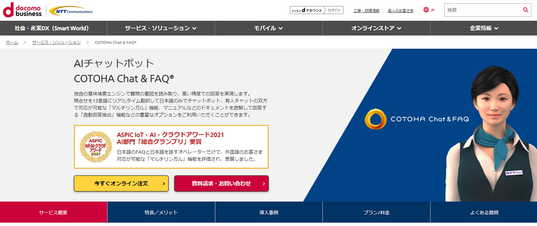Click the COTOHA Chat & FAQ ring logo
This screenshot has width=537, height=226.
tap(376, 119)
